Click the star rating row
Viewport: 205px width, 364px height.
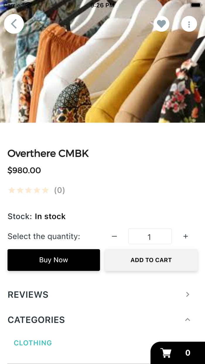pos(28,190)
